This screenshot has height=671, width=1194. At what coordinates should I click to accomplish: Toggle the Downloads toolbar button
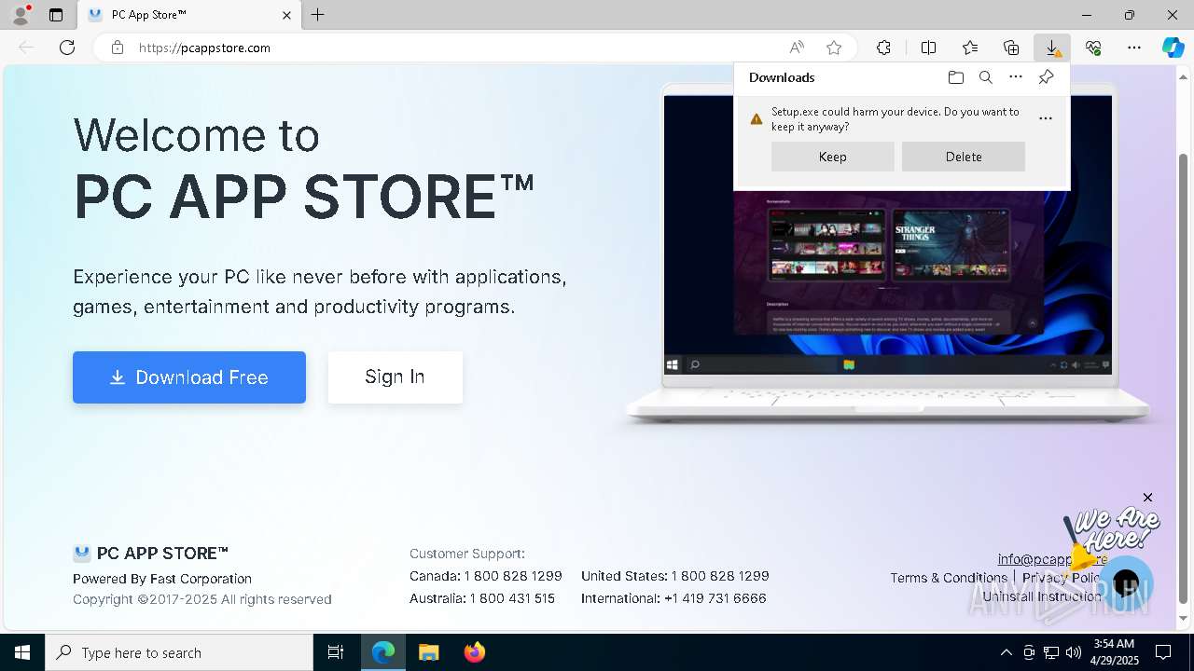tap(1052, 48)
